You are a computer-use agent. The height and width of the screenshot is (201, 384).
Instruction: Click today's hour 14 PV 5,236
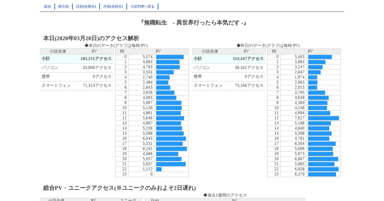pyautogui.click(x=148, y=128)
